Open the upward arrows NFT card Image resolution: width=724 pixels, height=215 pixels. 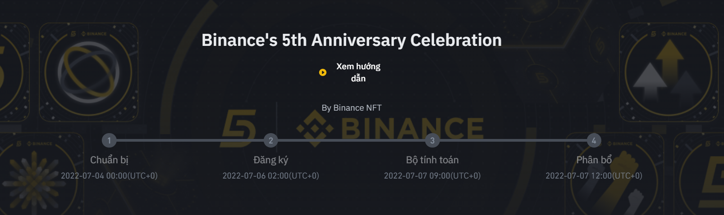669,72
